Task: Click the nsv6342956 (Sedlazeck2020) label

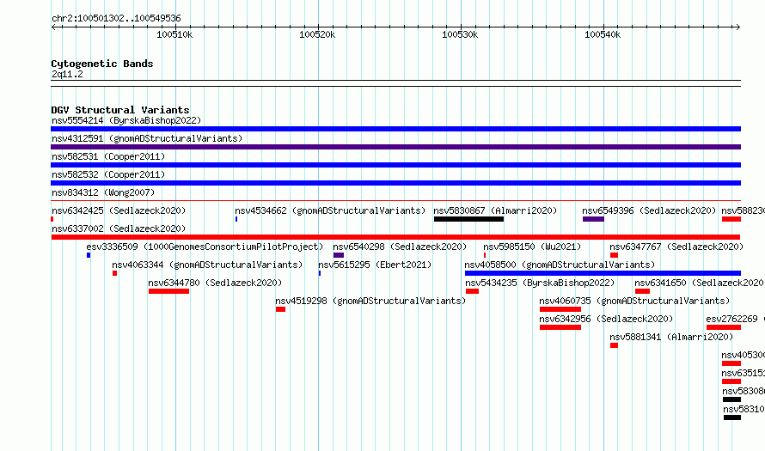Action: (x=607, y=319)
